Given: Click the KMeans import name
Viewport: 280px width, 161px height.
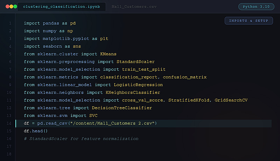Looking at the screenshot, I should click(x=108, y=54).
